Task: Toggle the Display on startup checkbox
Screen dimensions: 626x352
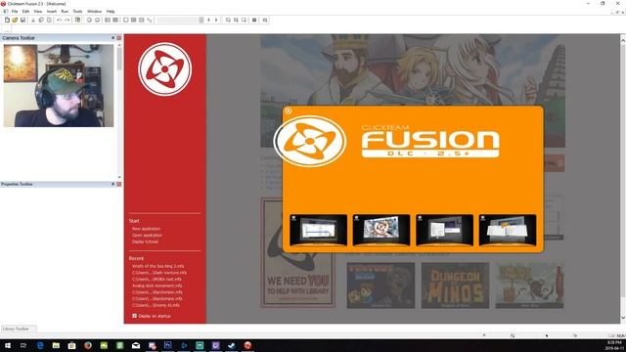Action: tap(135, 316)
